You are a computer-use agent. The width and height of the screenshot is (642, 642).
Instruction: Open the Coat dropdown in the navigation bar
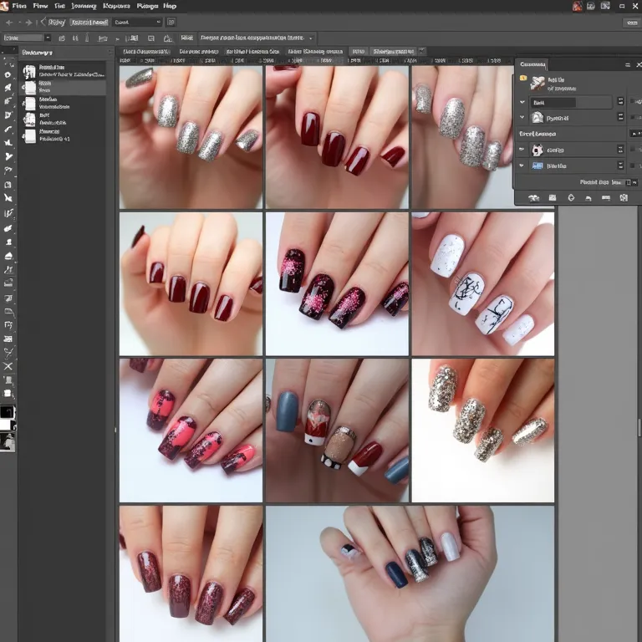137,22
